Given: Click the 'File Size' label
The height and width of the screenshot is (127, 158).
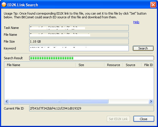Looking at the screenshot, I should 9,41.
